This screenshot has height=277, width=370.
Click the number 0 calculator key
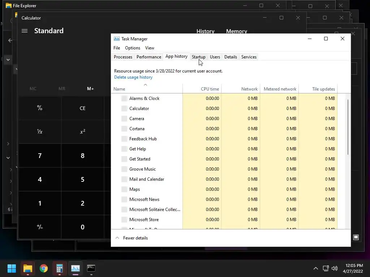point(83,227)
